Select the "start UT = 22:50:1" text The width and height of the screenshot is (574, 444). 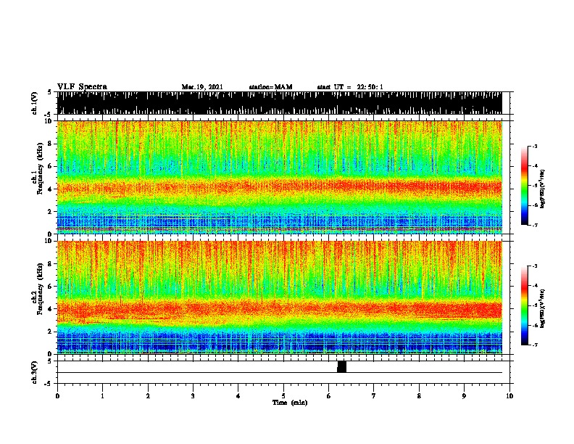coord(350,87)
